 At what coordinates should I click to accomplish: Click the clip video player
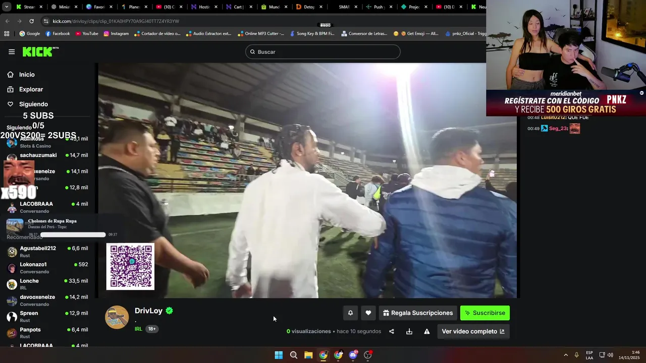[x=307, y=180]
